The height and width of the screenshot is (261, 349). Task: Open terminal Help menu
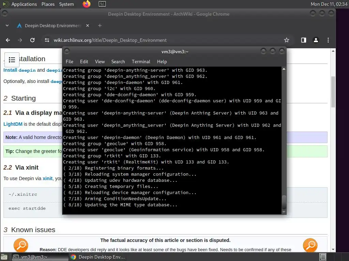(x=162, y=62)
